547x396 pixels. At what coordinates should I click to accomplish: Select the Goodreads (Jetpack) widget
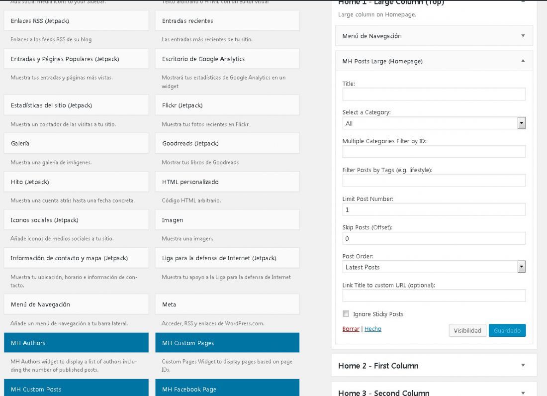tap(227, 143)
